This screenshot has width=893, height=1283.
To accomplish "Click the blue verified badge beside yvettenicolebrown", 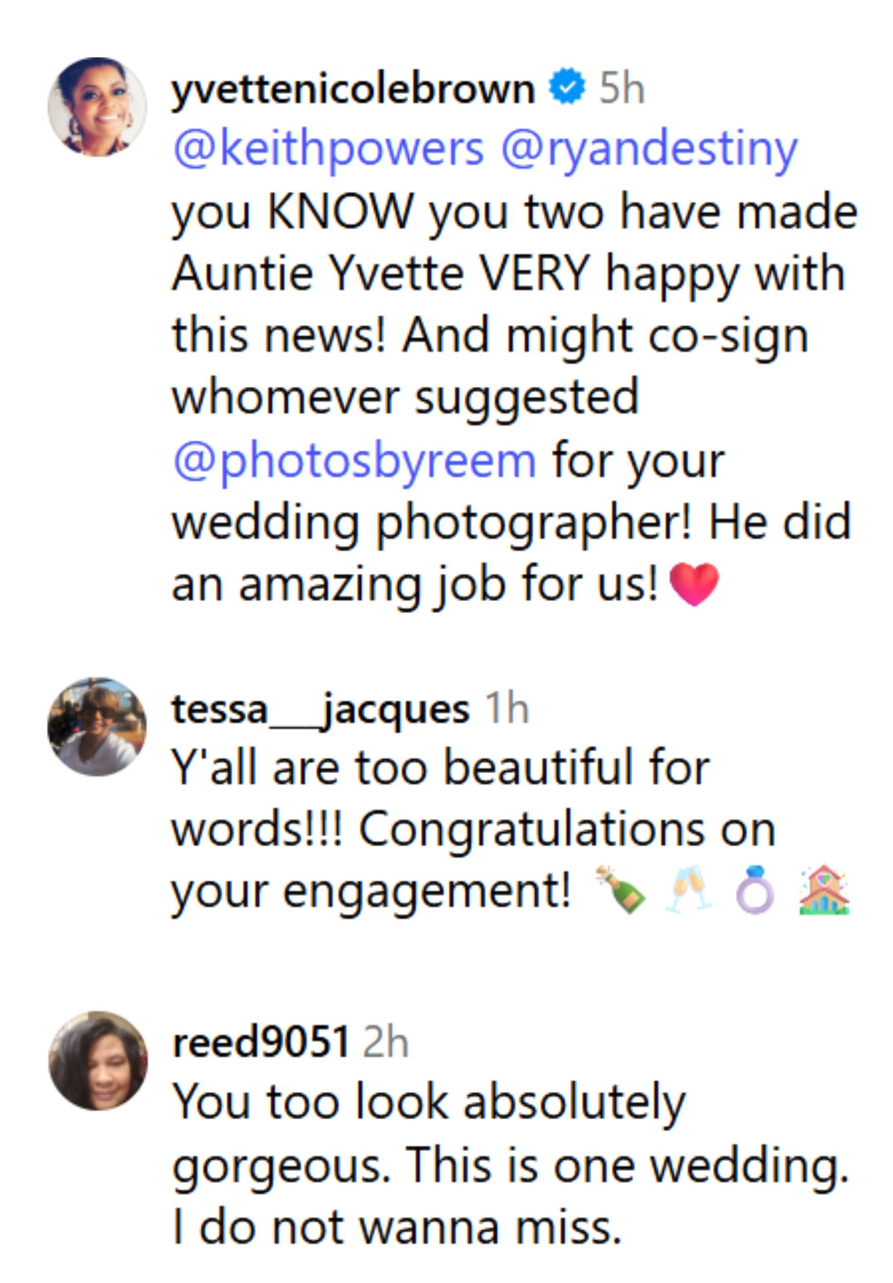I will coord(567,87).
